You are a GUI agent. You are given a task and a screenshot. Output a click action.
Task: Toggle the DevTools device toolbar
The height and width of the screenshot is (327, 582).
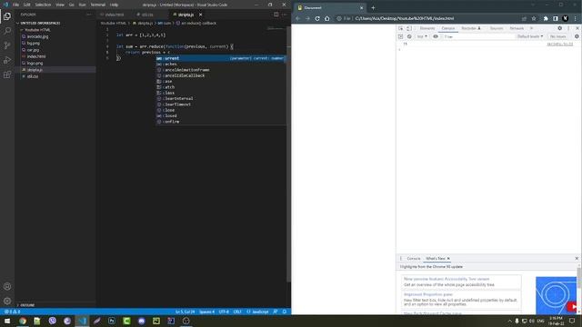pos(408,28)
